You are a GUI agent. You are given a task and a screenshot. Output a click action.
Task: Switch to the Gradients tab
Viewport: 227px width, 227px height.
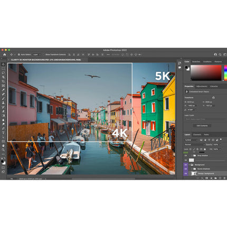(x=207, y=62)
